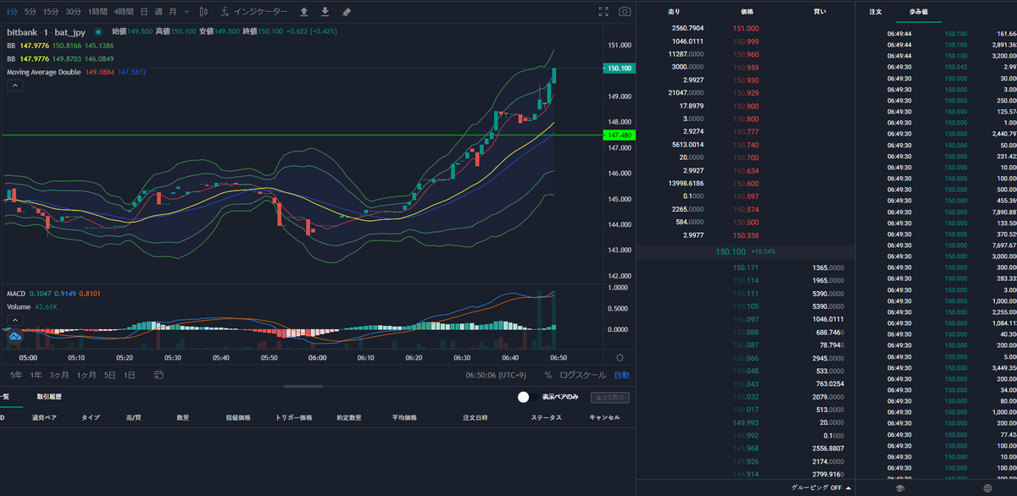Open the candlestick chart style selector
The height and width of the screenshot is (496, 1017).
tap(203, 12)
